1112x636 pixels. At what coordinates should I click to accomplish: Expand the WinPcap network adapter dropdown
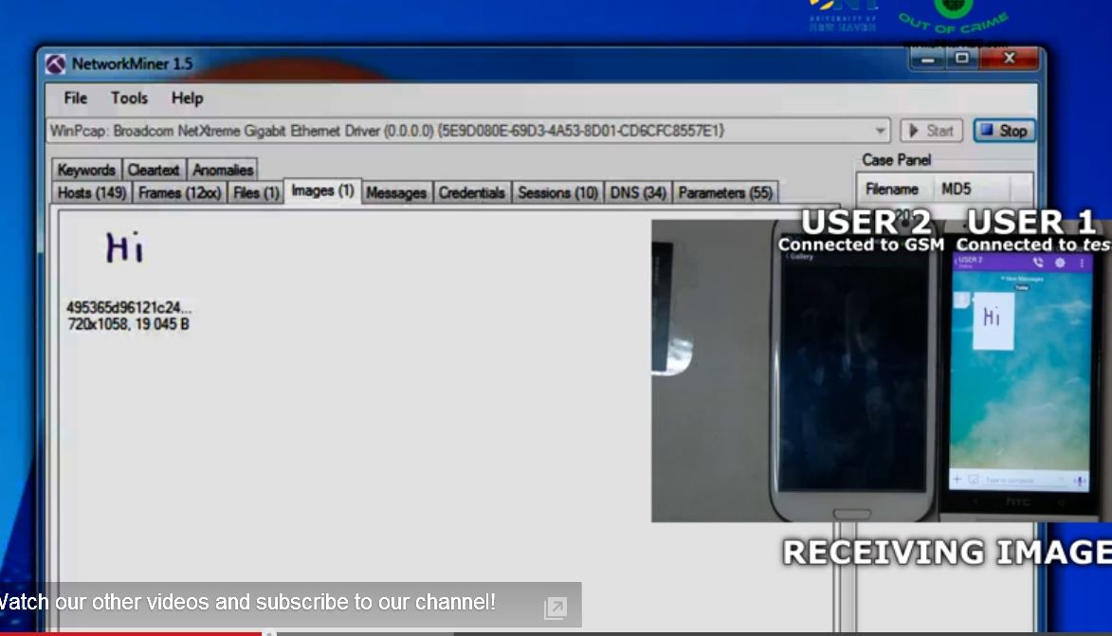point(881,131)
